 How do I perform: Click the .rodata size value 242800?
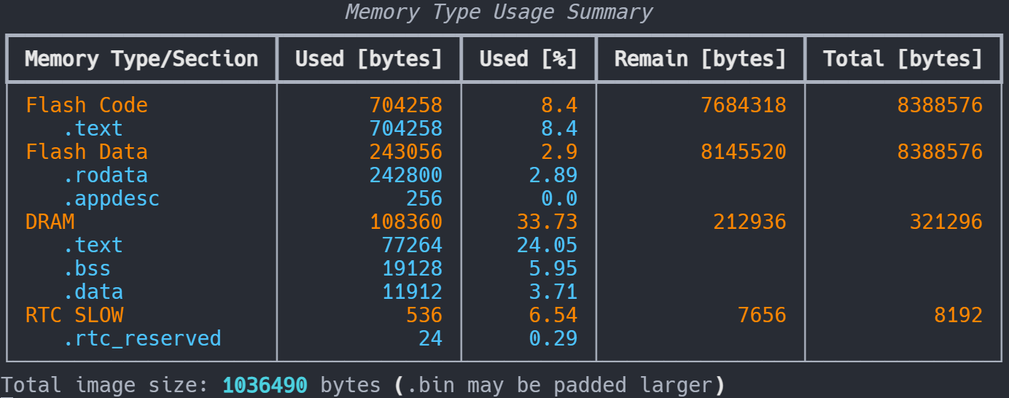click(406, 175)
